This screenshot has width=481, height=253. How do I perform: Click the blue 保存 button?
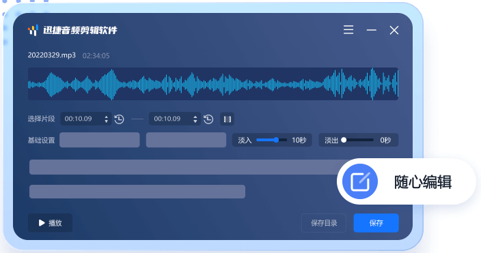click(x=376, y=223)
